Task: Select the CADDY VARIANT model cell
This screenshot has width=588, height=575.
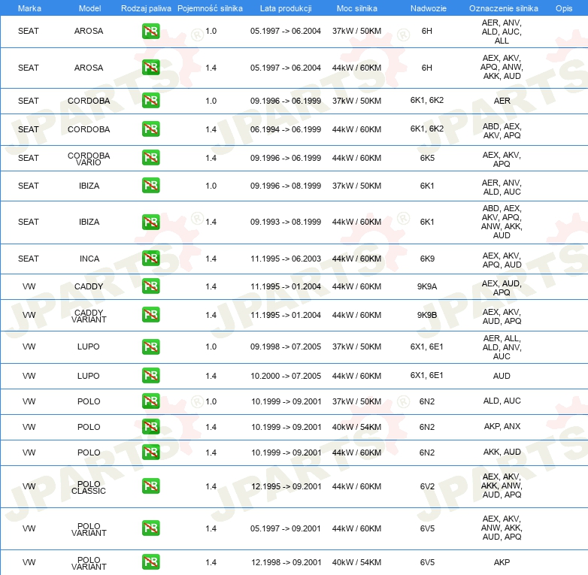Action: coord(89,316)
